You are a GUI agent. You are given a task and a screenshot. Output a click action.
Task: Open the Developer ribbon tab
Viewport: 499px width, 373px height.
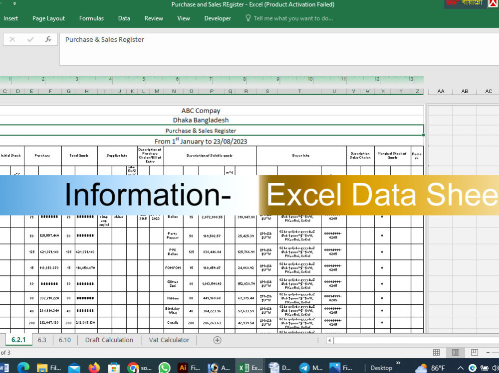pyautogui.click(x=218, y=18)
